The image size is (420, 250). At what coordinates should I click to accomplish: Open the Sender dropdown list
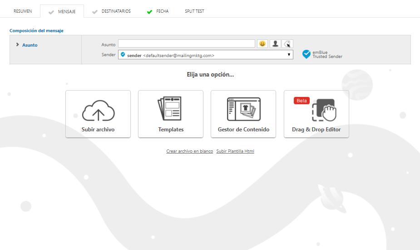pyautogui.click(x=205, y=55)
